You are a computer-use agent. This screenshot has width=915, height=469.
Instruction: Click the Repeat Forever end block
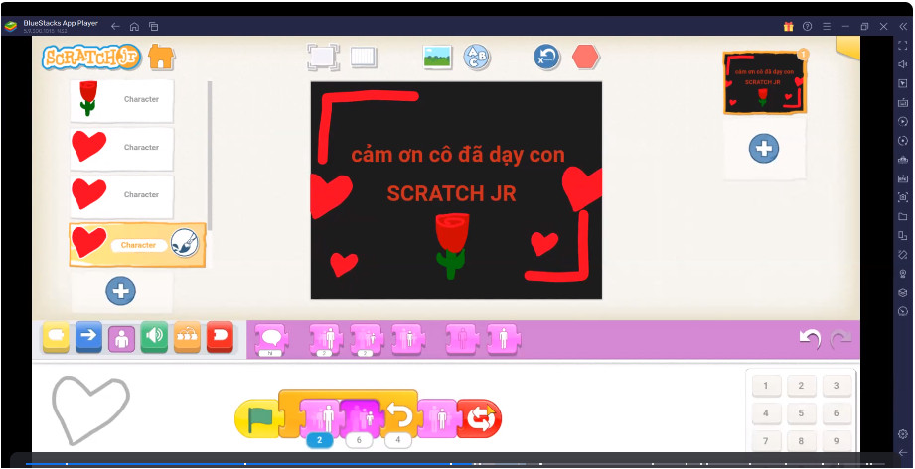(480, 418)
